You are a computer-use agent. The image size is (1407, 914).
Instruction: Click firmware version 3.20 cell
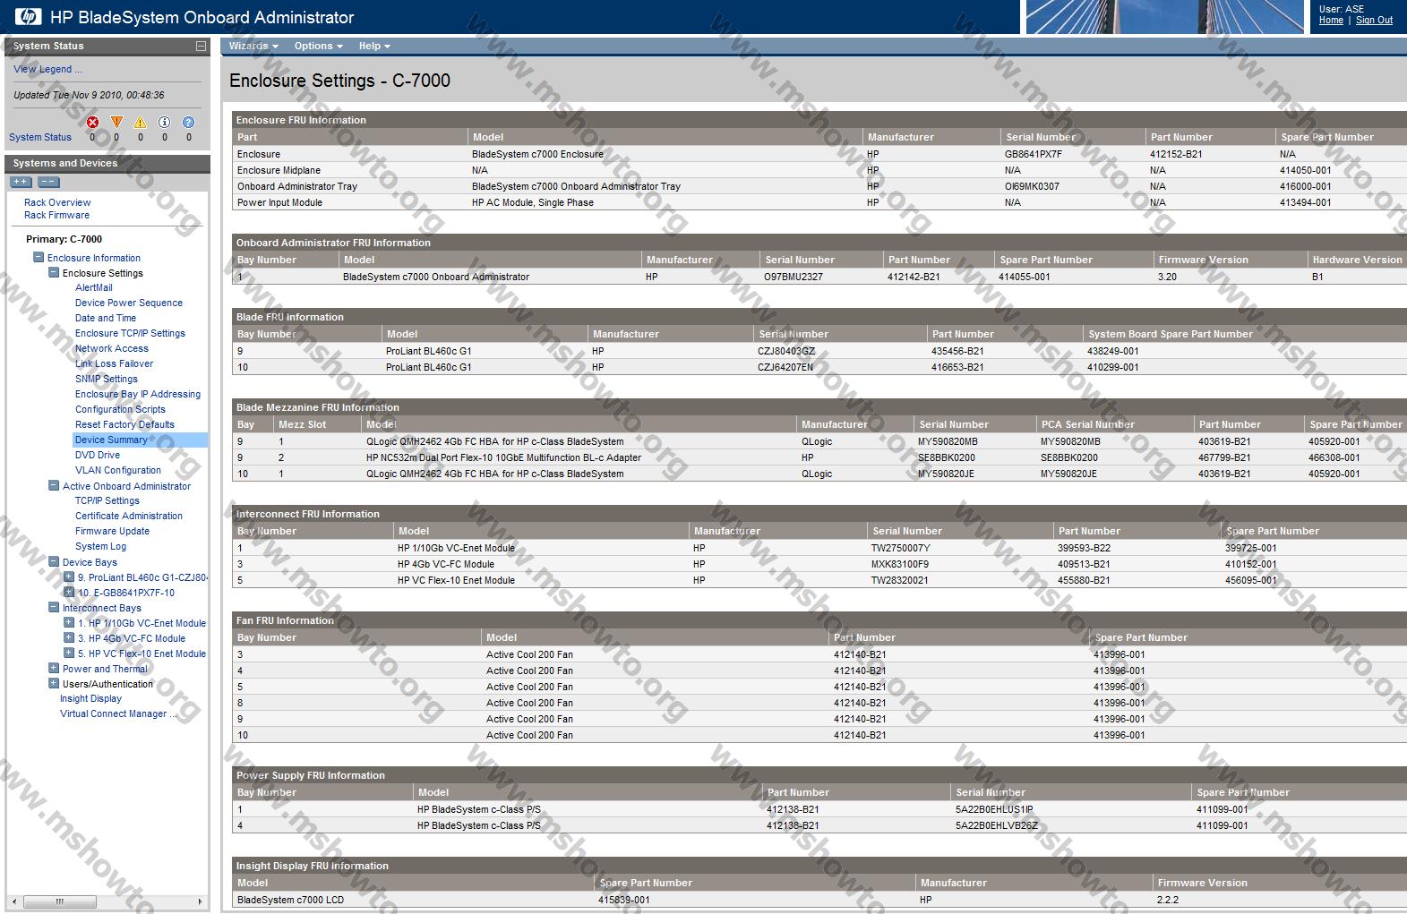point(1167,277)
